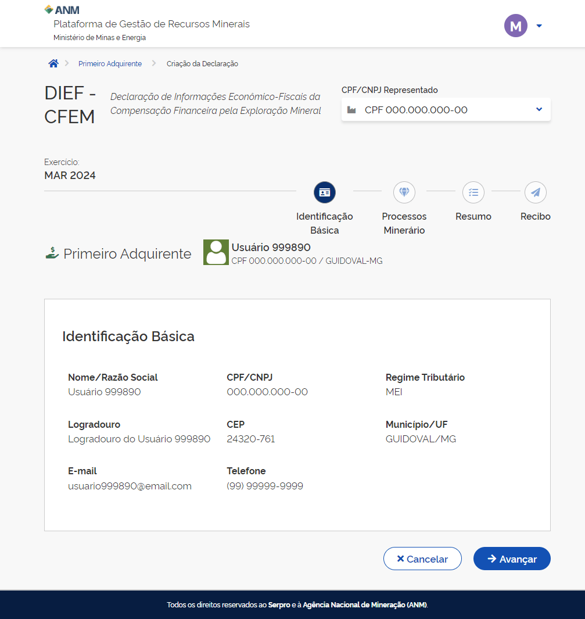Viewport: 585px width, 619px height.
Task: Select the Recibo paper plane icon
Action: click(x=535, y=192)
